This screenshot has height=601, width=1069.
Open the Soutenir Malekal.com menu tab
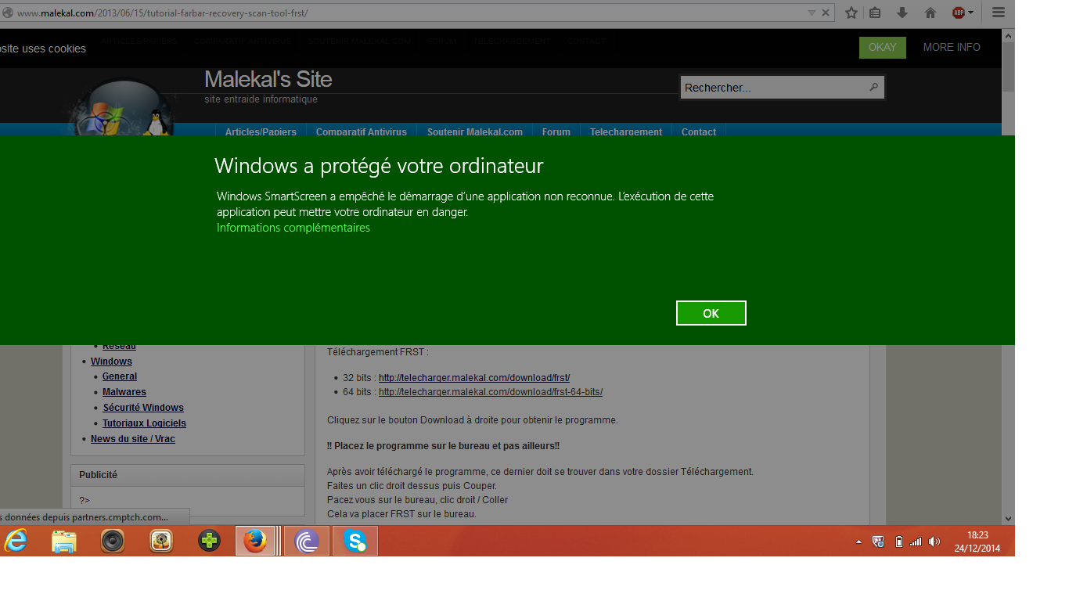point(475,132)
